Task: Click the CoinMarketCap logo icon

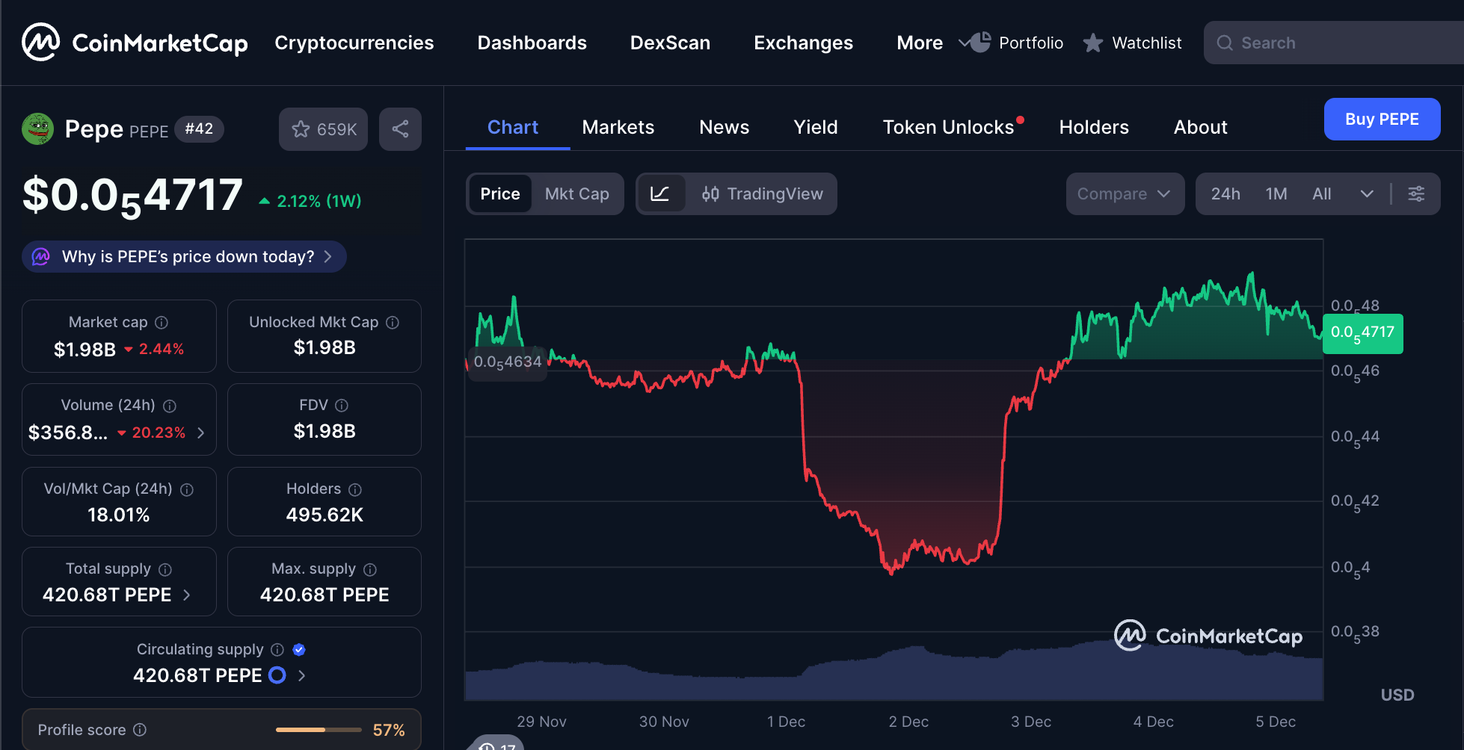Action: pos(40,43)
